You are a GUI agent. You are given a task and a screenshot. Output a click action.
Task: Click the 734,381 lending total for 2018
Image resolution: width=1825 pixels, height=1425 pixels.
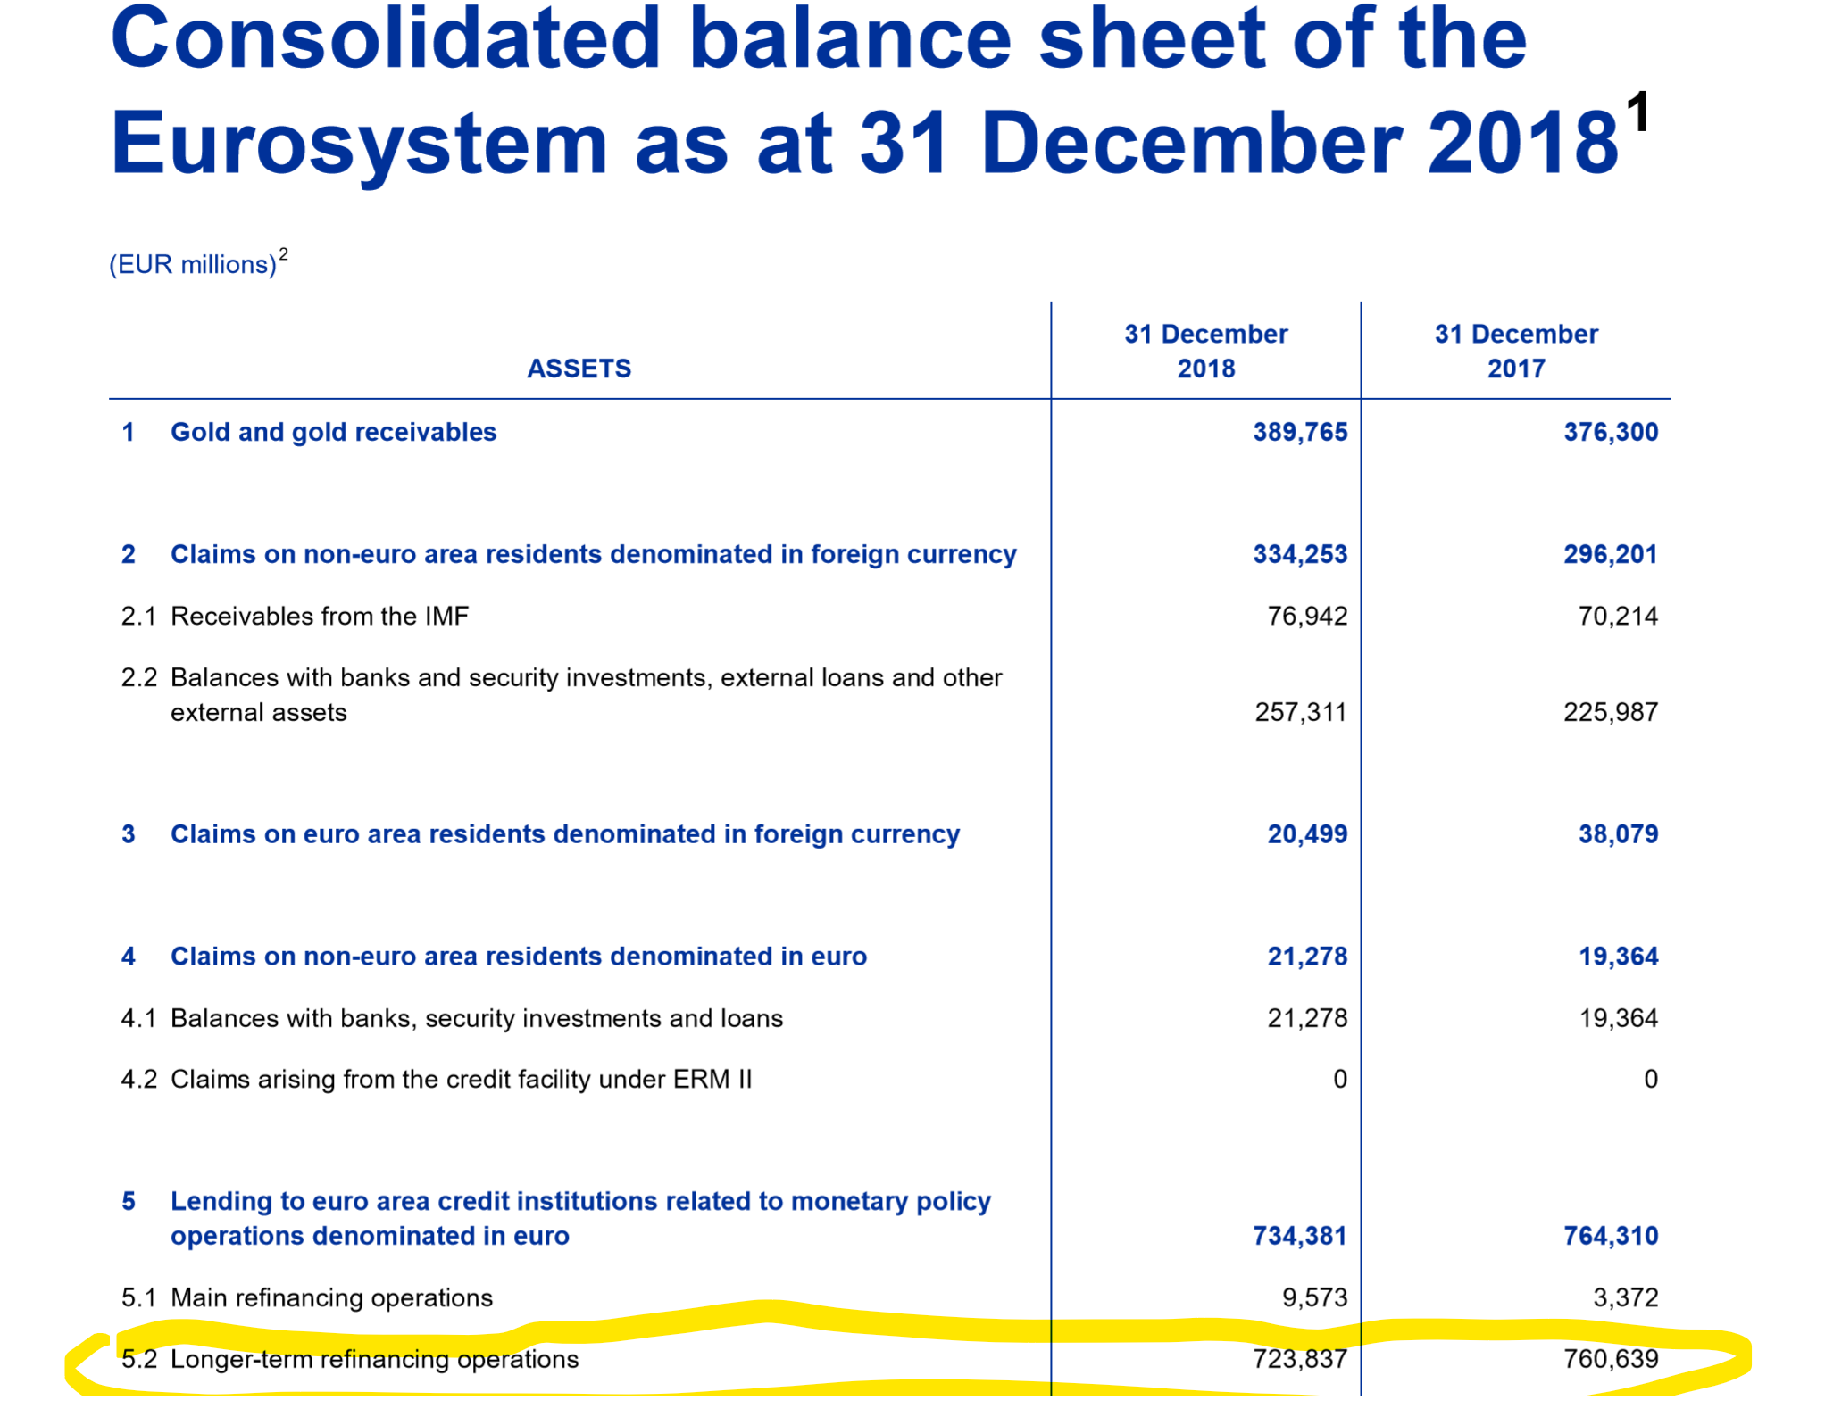[x=1299, y=1237]
